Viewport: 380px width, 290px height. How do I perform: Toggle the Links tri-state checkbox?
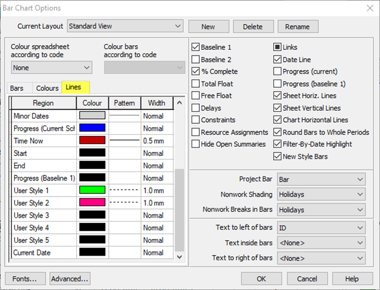coord(277,47)
